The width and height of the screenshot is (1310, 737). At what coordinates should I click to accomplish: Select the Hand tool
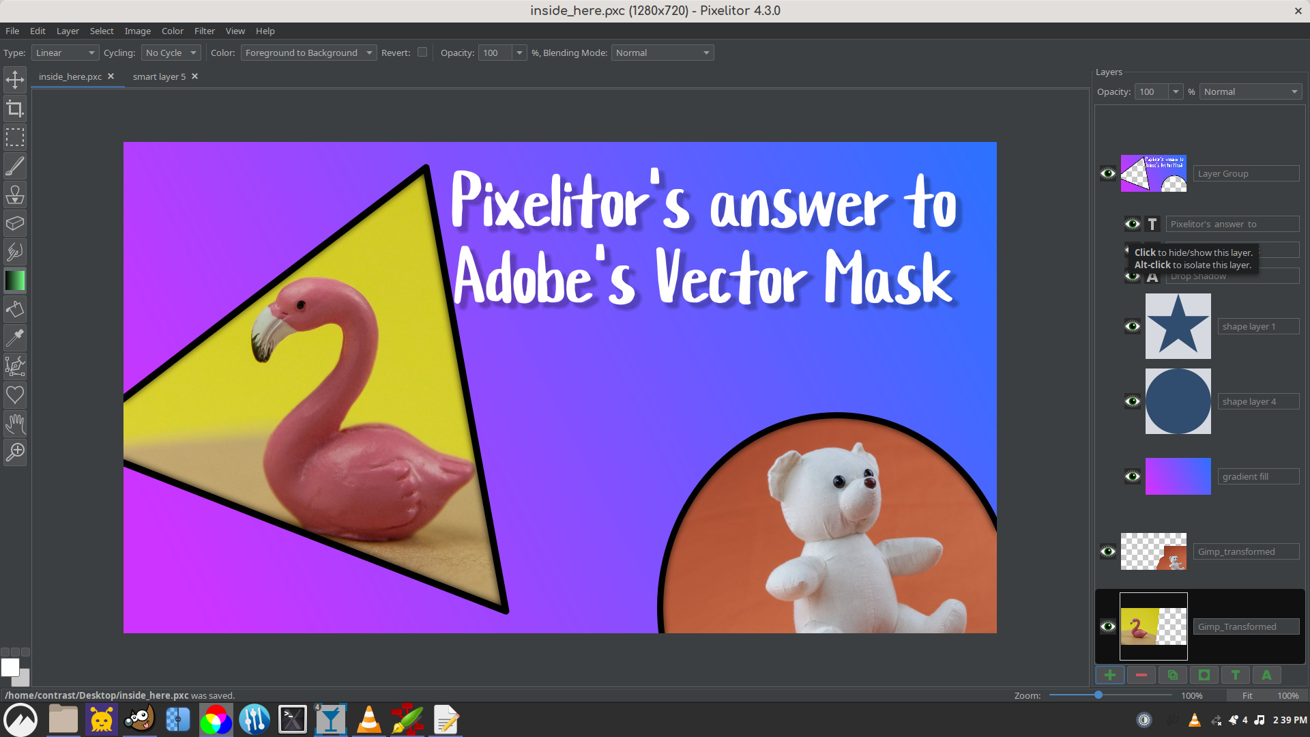click(x=14, y=424)
